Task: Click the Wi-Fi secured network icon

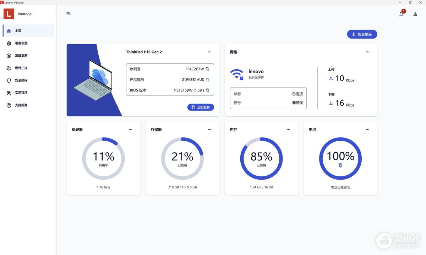Action: (x=237, y=74)
